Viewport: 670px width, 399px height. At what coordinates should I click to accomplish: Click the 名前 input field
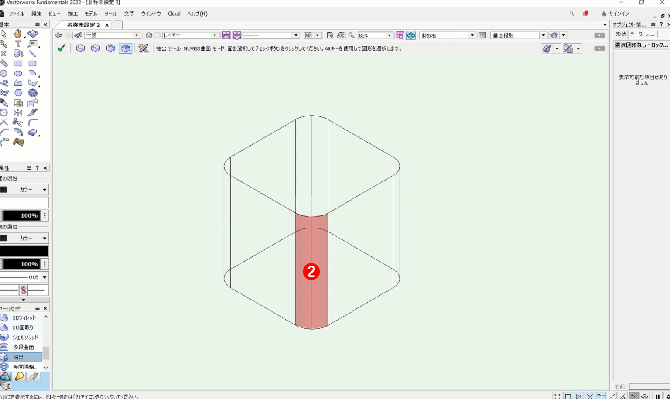pos(649,386)
